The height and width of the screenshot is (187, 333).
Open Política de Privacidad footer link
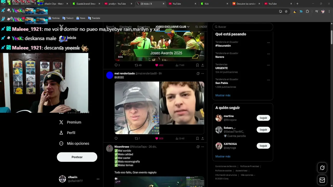coord(249,166)
